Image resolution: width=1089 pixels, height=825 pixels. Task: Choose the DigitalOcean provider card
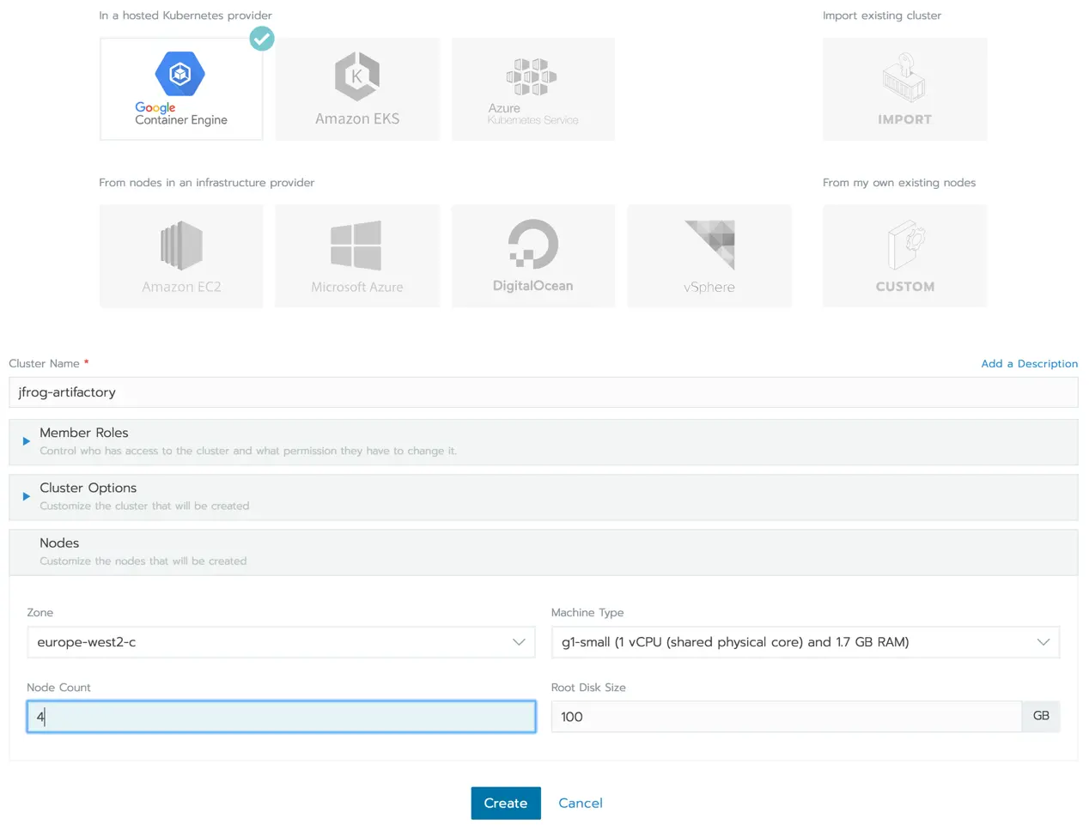pyautogui.click(x=533, y=256)
